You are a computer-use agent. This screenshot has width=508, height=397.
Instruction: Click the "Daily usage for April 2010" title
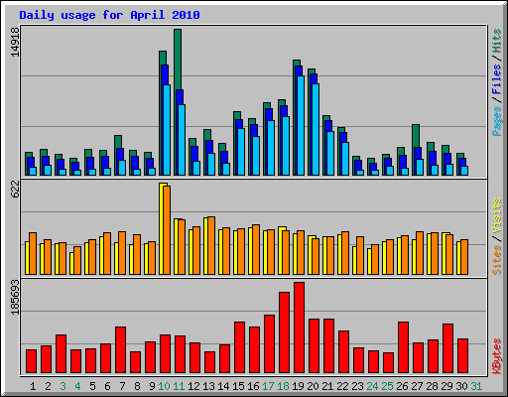click(x=109, y=15)
